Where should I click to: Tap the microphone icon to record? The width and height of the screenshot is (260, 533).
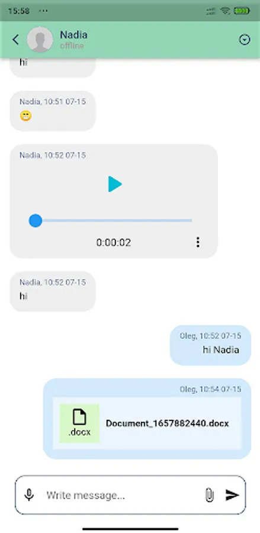tap(29, 495)
